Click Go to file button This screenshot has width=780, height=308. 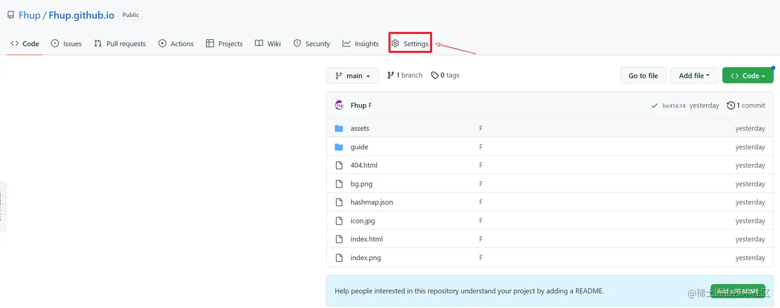643,76
